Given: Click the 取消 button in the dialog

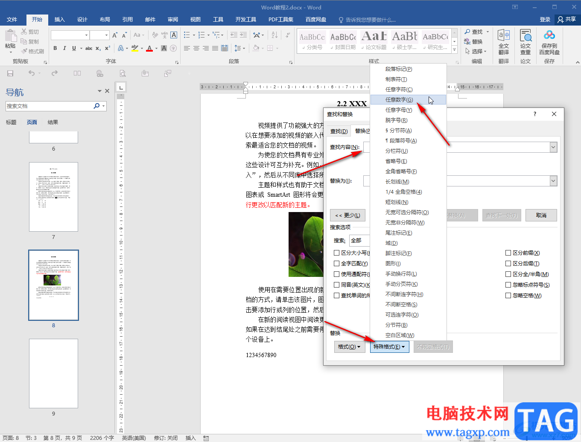Looking at the screenshot, I should click(541, 215).
